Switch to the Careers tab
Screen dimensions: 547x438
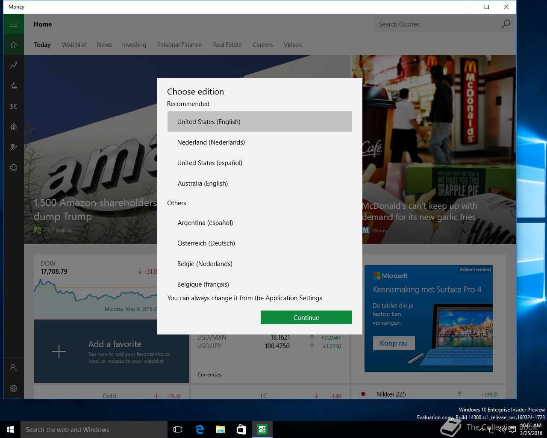[262, 45]
